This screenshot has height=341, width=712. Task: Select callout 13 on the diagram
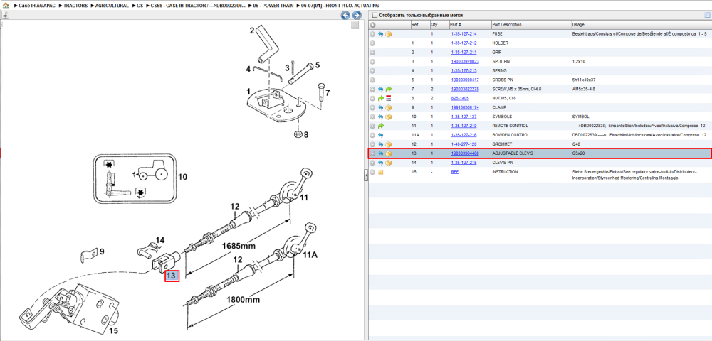pyautogui.click(x=172, y=276)
